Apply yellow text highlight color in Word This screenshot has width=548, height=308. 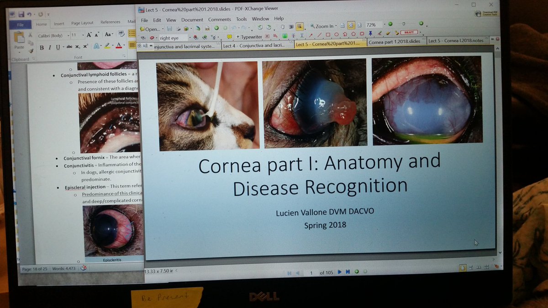[107, 46]
